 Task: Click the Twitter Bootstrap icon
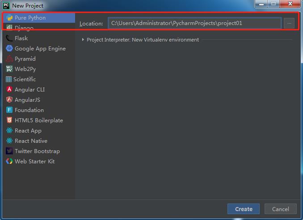tap(9, 151)
